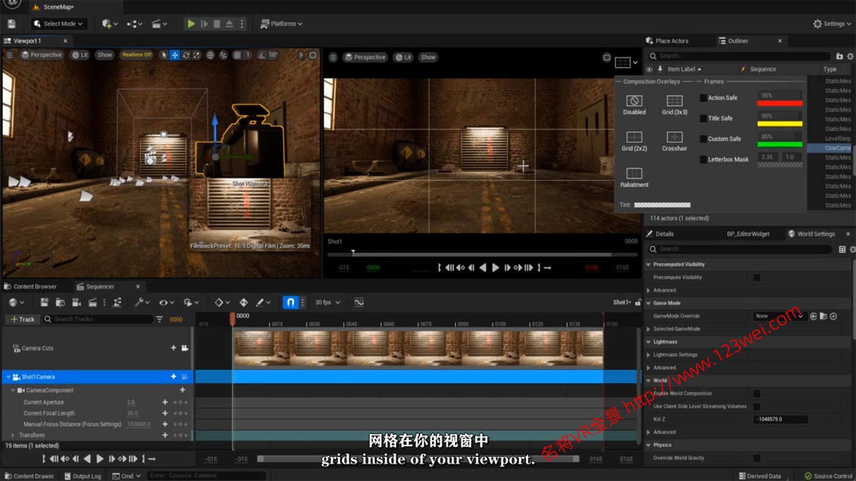This screenshot has height=481, width=856.
Task: Open the Output Log button
Action: click(x=83, y=476)
